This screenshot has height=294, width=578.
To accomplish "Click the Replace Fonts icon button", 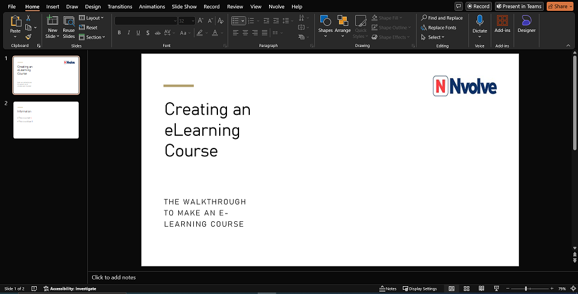I will point(439,28).
